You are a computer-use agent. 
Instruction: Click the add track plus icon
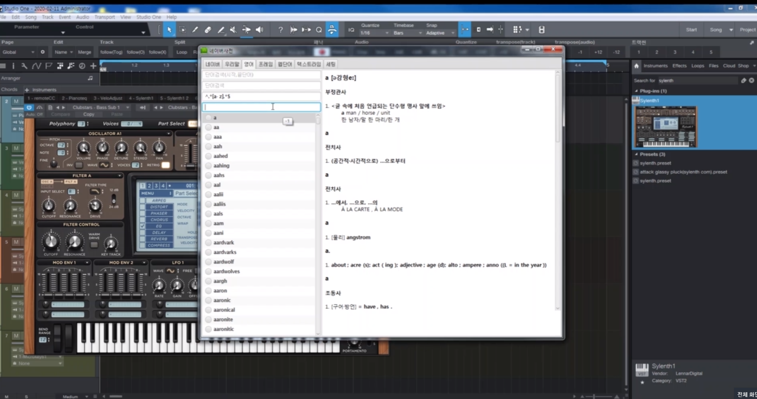tap(93, 66)
